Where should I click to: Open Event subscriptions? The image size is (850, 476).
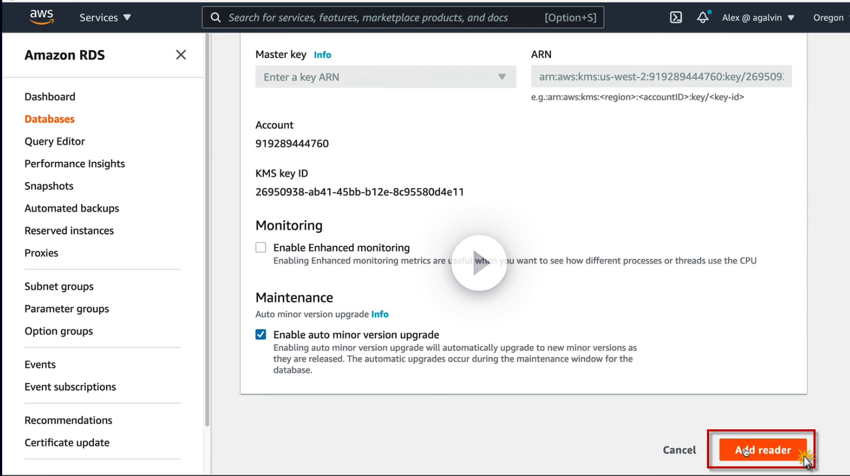click(70, 387)
